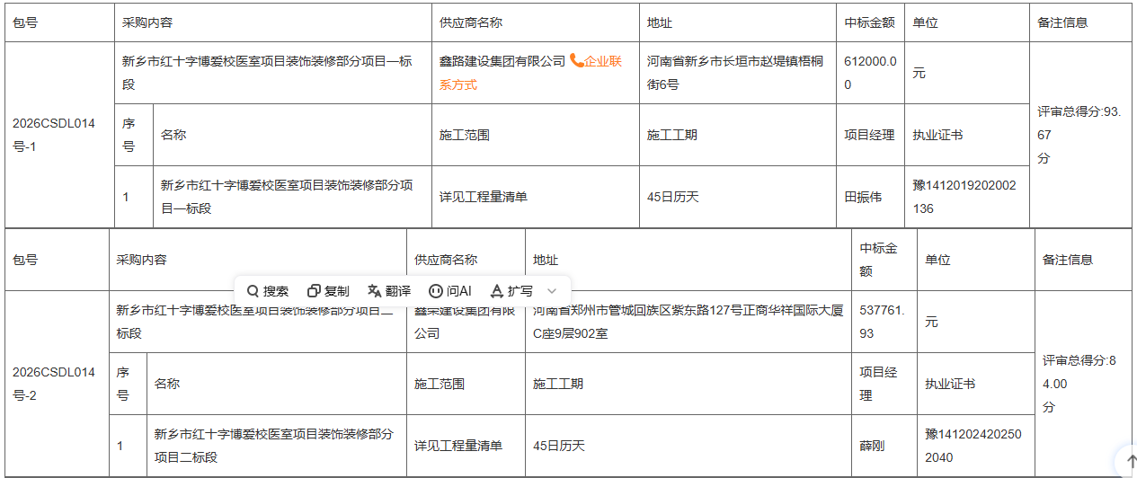Click the score 评审总得分:93.67分
The height and width of the screenshot is (478, 1137).
point(1079,135)
